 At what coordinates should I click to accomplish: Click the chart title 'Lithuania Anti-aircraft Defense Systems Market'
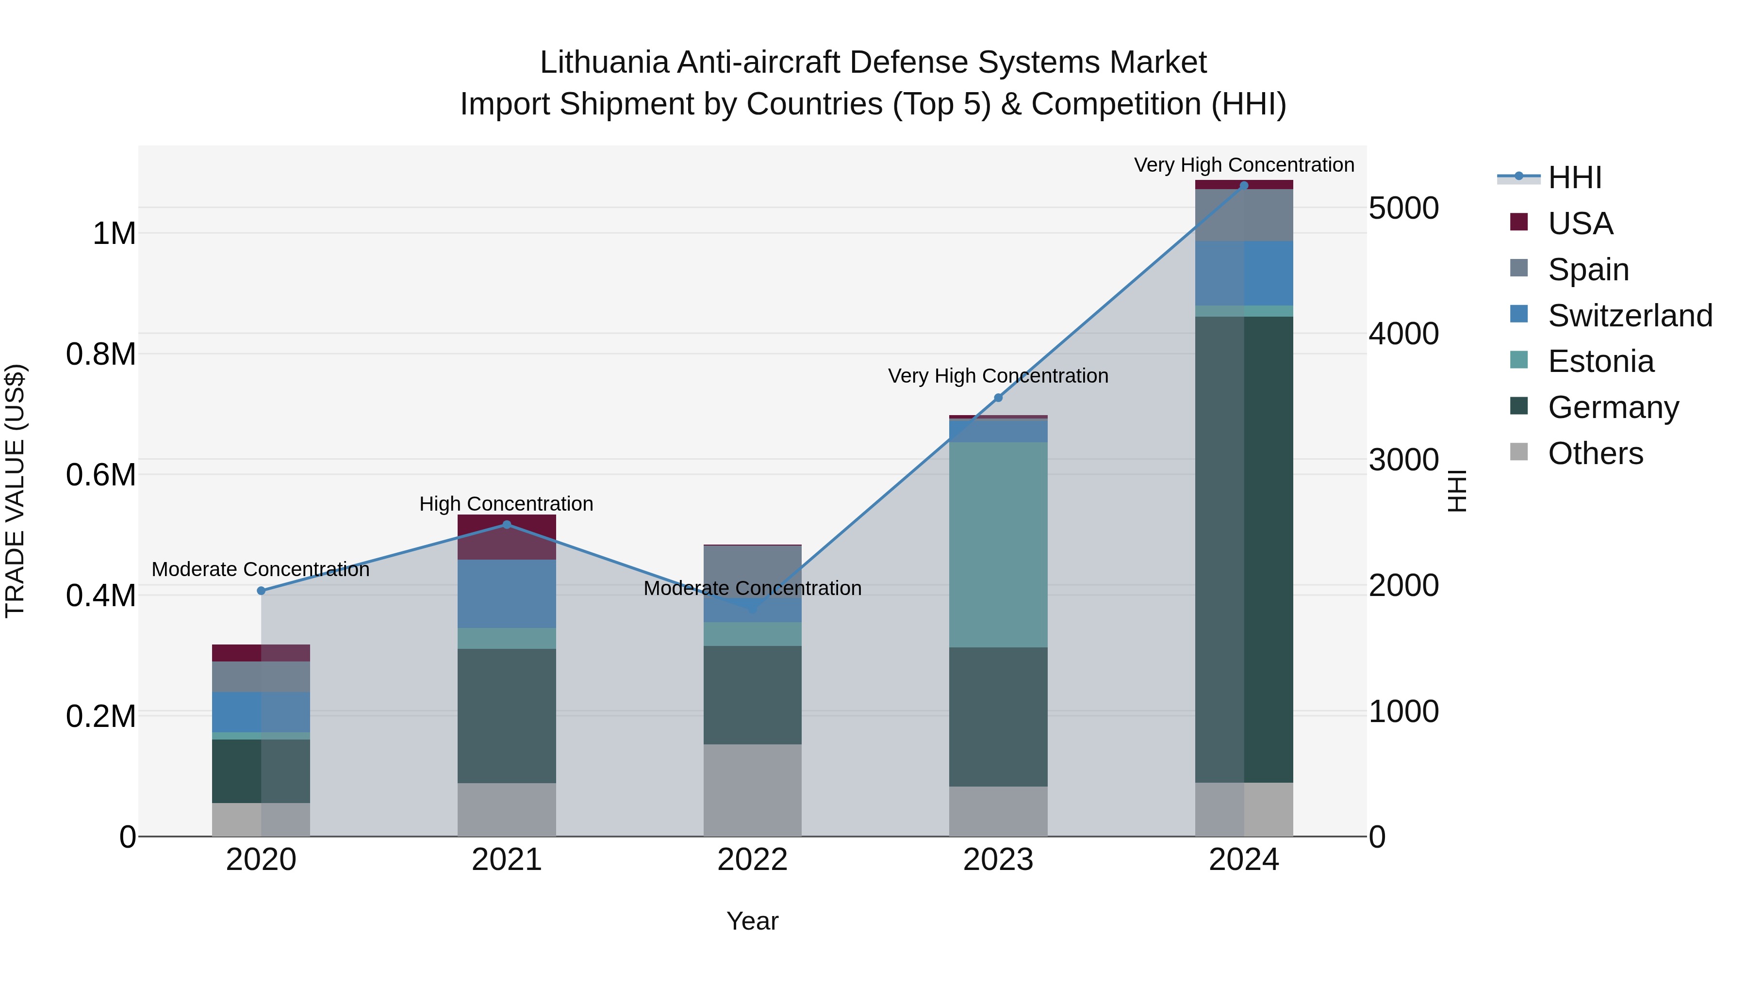click(873, 63)
